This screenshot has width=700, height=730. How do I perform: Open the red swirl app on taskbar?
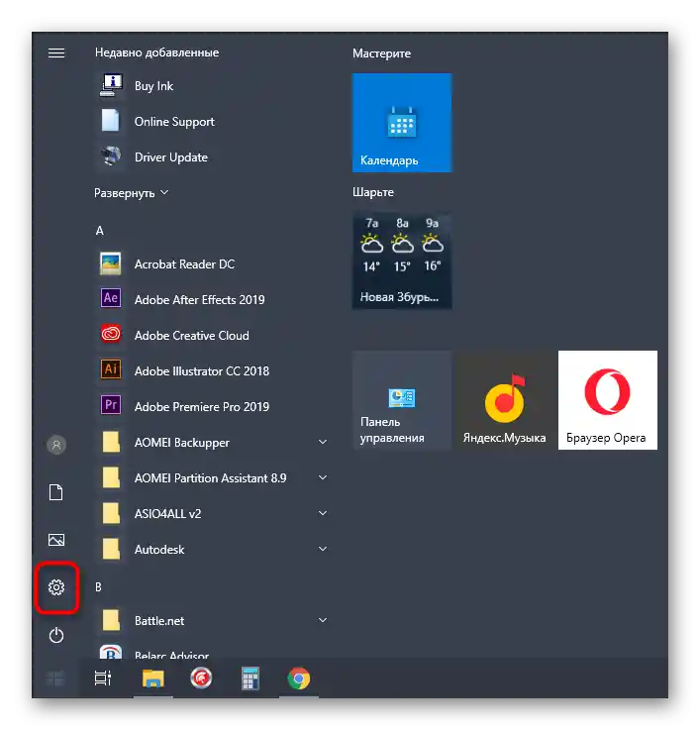pyautogui.click(x=201, y=678)
